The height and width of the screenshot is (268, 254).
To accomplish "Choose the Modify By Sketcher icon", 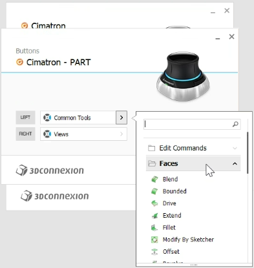I will pos(154,240).
